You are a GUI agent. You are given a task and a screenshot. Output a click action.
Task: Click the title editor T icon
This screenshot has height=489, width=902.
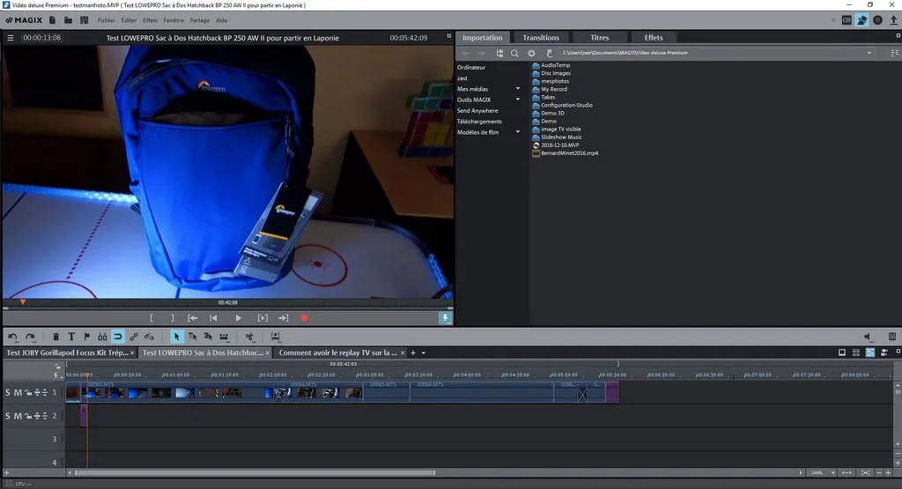click(x=71, y=337)
